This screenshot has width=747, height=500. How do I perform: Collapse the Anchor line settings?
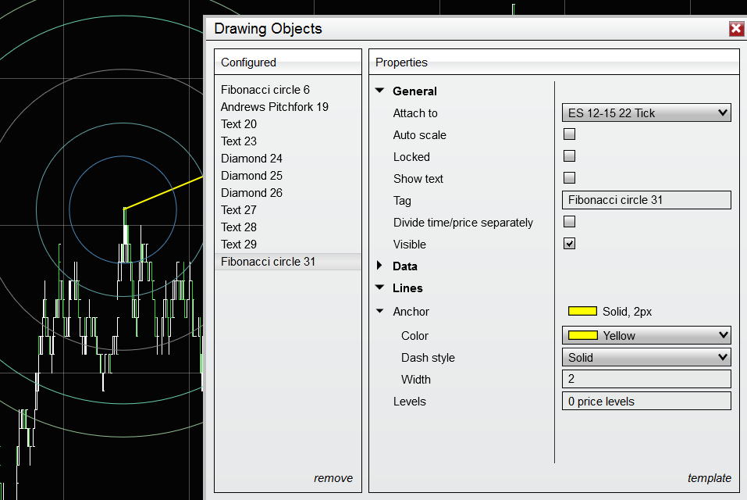click(x=380, y=312)
